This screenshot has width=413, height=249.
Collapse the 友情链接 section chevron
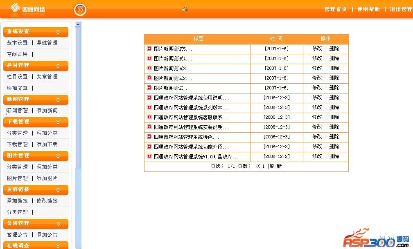[58, 190]
